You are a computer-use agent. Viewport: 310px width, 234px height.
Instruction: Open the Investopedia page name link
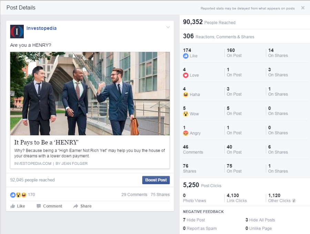coord(41,28)
